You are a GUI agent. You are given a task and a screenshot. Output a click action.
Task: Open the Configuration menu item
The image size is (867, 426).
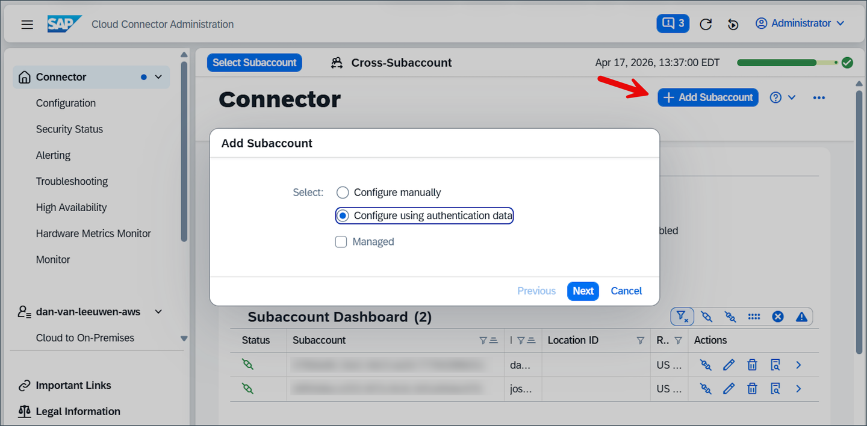tap(66, 103)
